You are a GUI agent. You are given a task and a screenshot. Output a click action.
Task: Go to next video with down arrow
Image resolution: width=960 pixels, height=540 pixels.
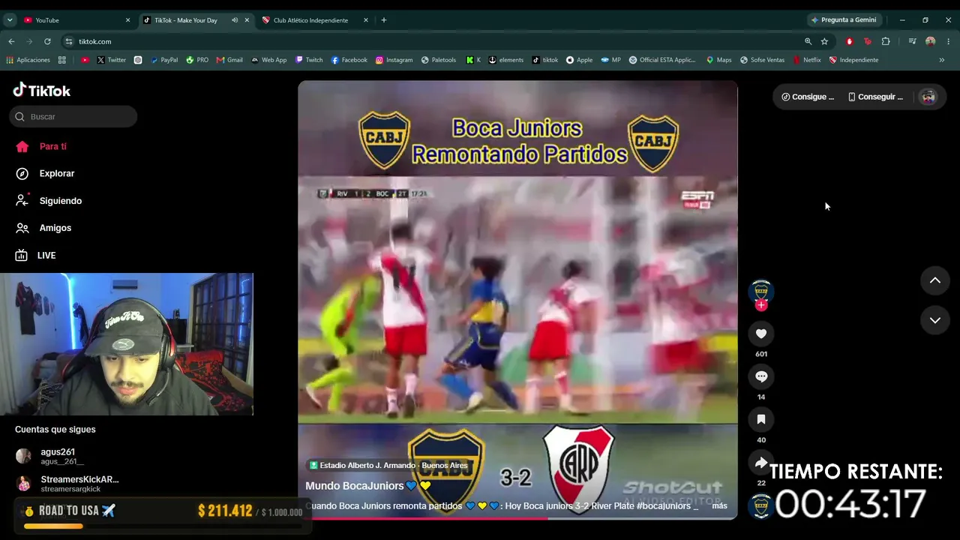[935, 320]
